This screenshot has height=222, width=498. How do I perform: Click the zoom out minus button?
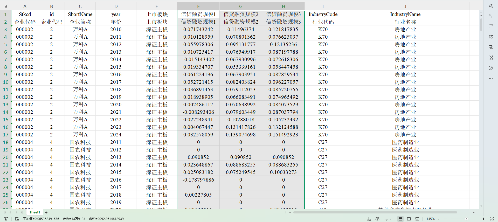click(x=446, y=219)
